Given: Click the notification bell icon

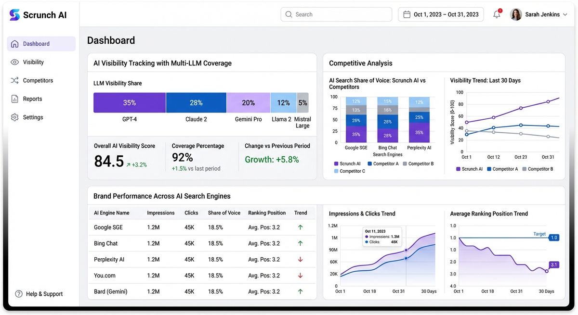Looking at the screenshot, I should pyautogui.click(x=496, y=14).
